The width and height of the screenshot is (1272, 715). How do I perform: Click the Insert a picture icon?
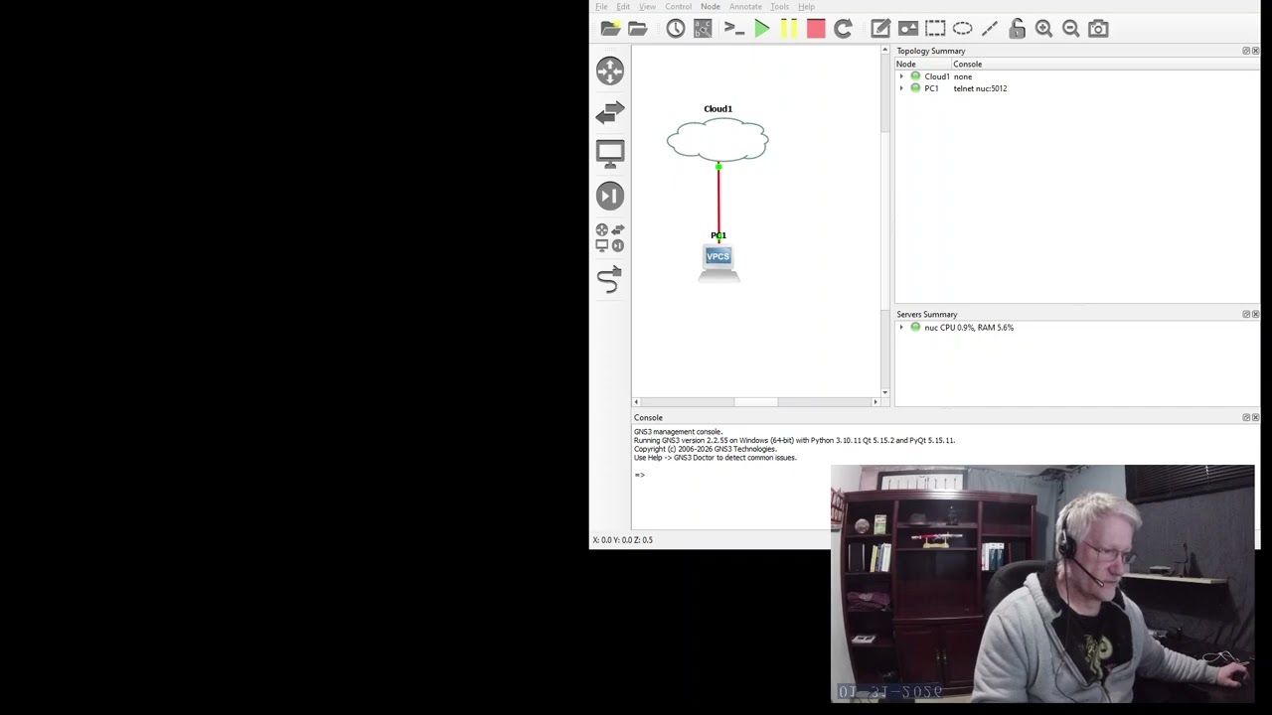[x=907, y=29]
